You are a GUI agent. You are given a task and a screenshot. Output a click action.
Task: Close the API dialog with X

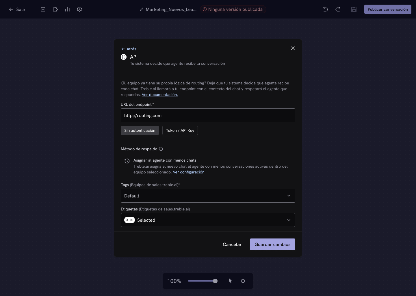[x=293, y=48]
